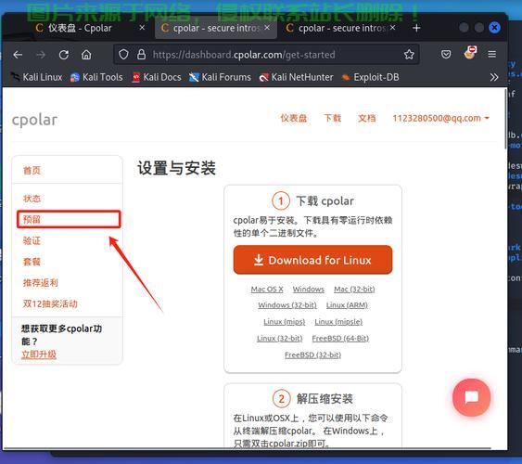Open the Kali NetHunter bookmark
Image resolution: width=522 pixels, height=464 pixels.
(297, 77)
